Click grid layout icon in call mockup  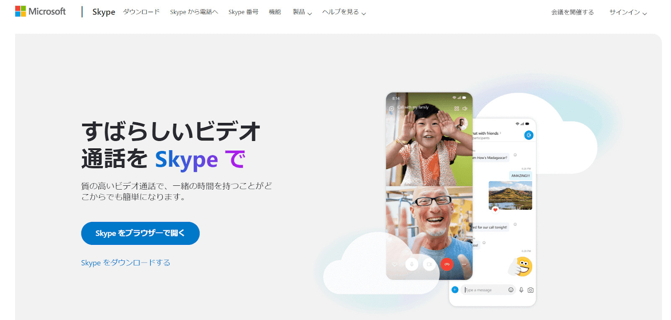457,109
